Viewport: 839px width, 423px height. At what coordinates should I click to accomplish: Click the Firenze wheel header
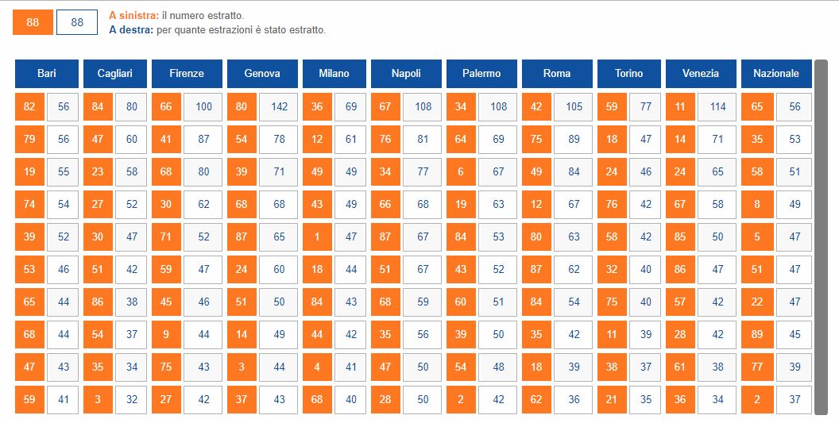pyautogui.click(x=187, y=73)
